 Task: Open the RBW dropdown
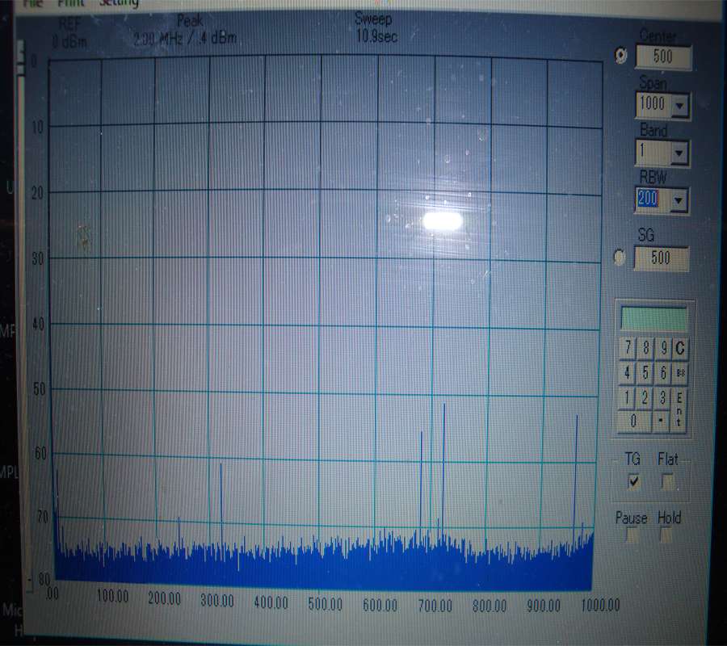pyautogui.click(x=679, y=199)
